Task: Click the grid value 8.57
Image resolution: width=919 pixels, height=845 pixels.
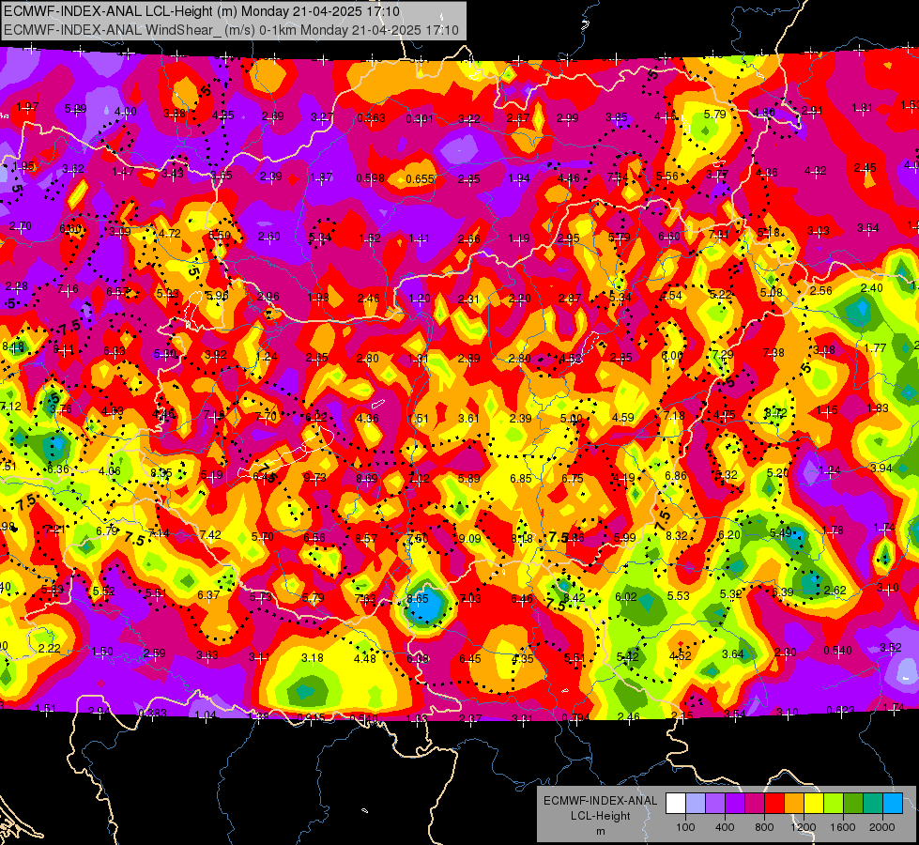Action: click(x=366, y=538)
